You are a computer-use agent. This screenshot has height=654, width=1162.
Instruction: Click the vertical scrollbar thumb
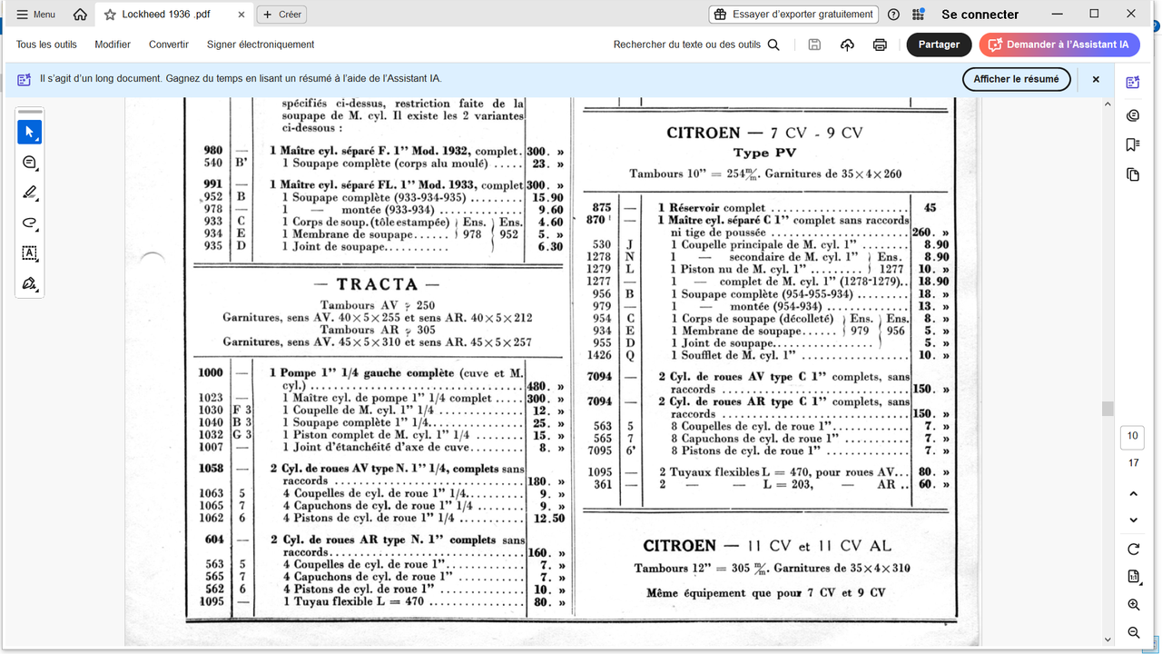coord(1107,409)
